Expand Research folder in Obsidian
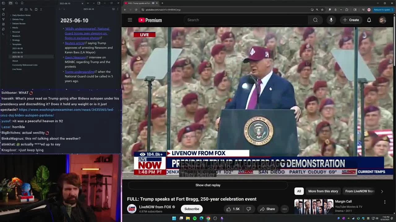 coord(16,36)
